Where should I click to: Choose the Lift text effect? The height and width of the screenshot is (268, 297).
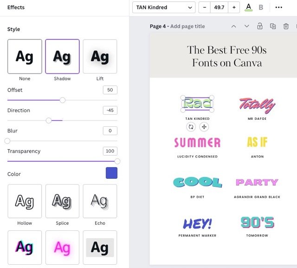pos(100,57)
